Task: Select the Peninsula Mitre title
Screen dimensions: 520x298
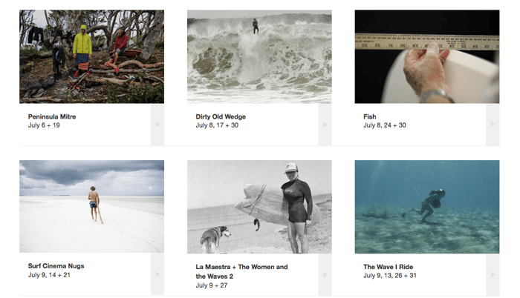Action: pyautogui.click(x=52, y=116)
